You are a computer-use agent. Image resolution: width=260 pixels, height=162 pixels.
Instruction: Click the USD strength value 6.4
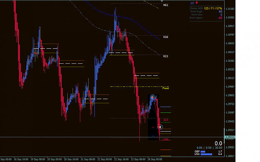[x=220, y=154]
